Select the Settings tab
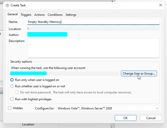The image size is (167, 128). point(71,15)
